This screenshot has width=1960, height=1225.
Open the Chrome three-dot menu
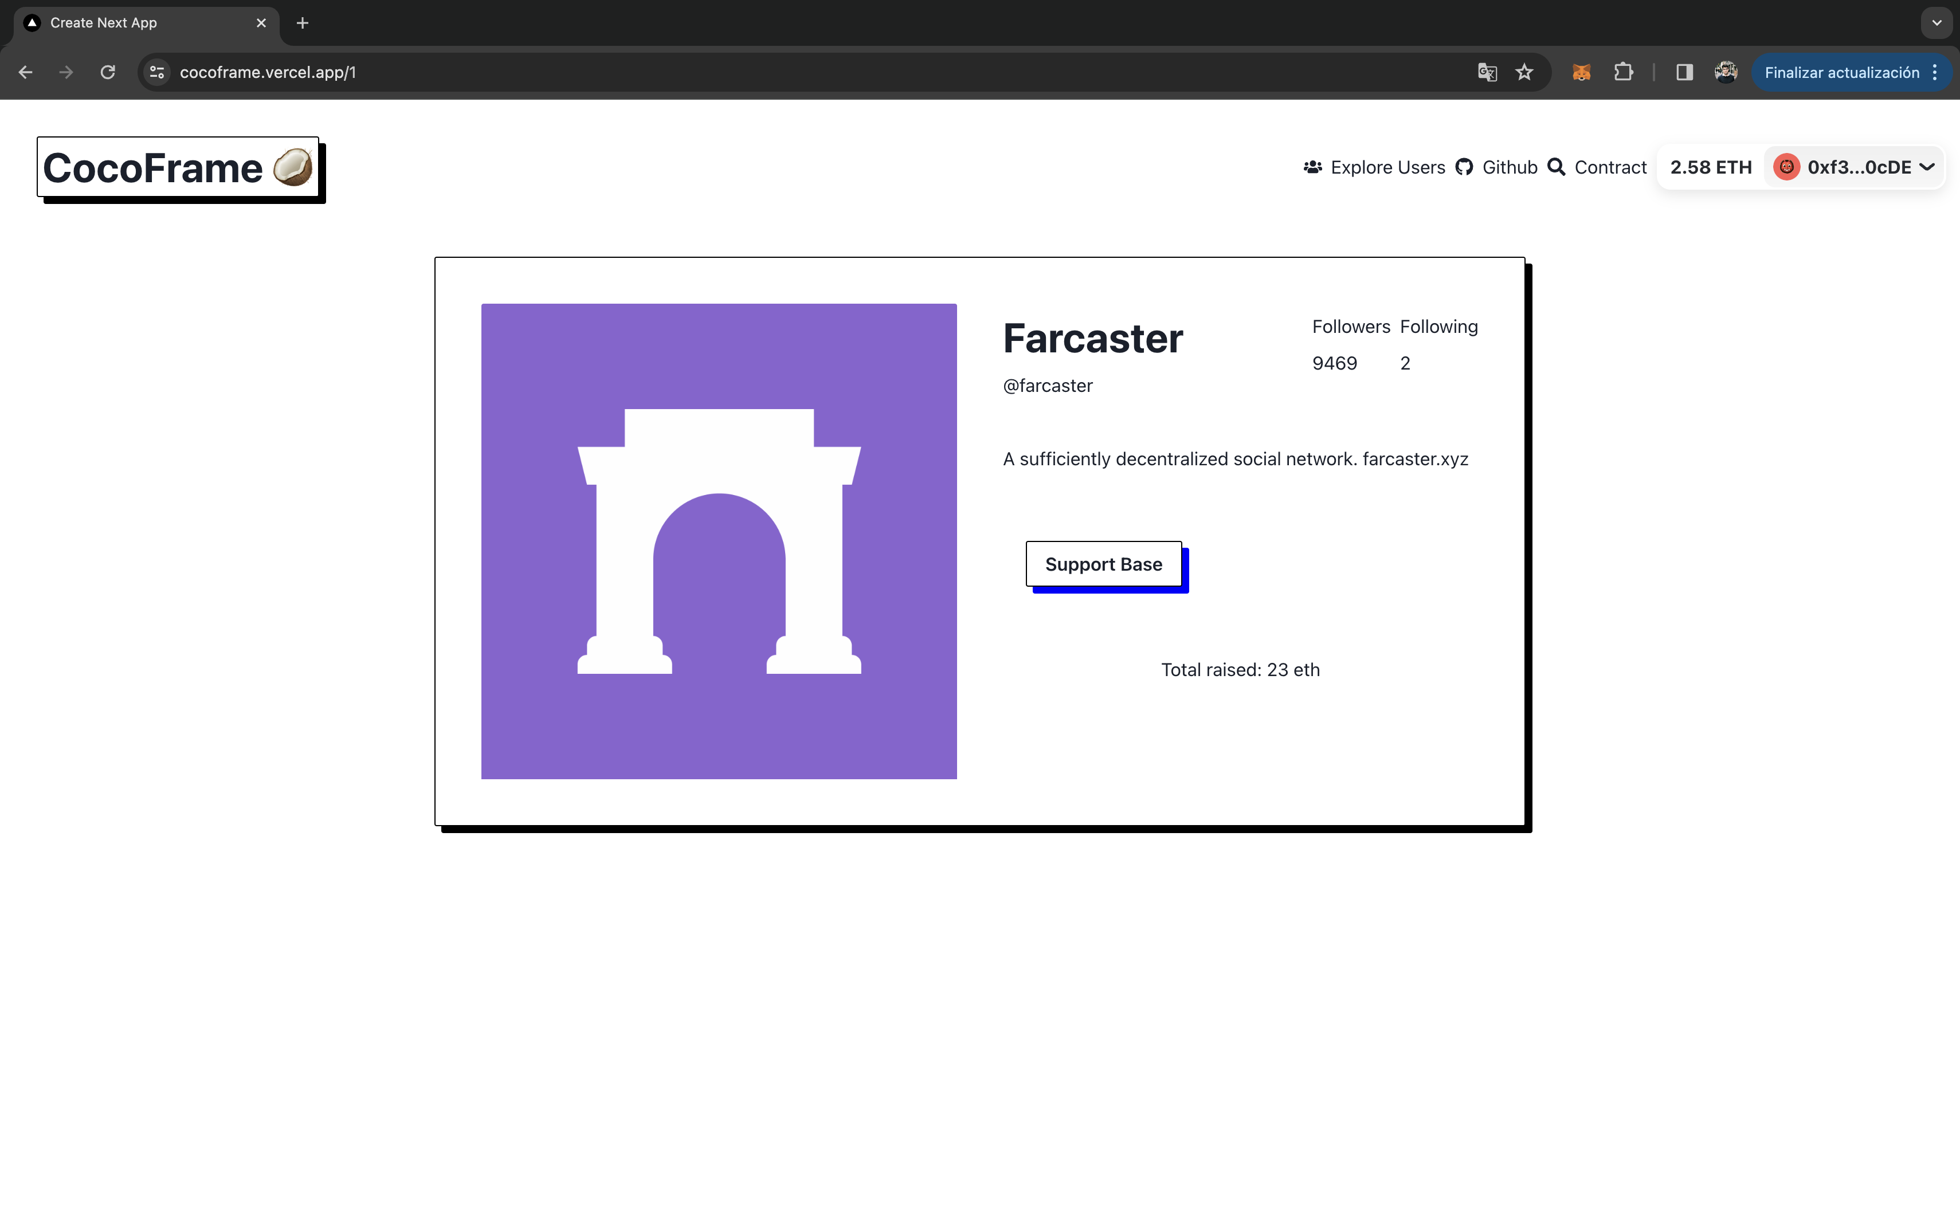click(x=1935, y=72)
